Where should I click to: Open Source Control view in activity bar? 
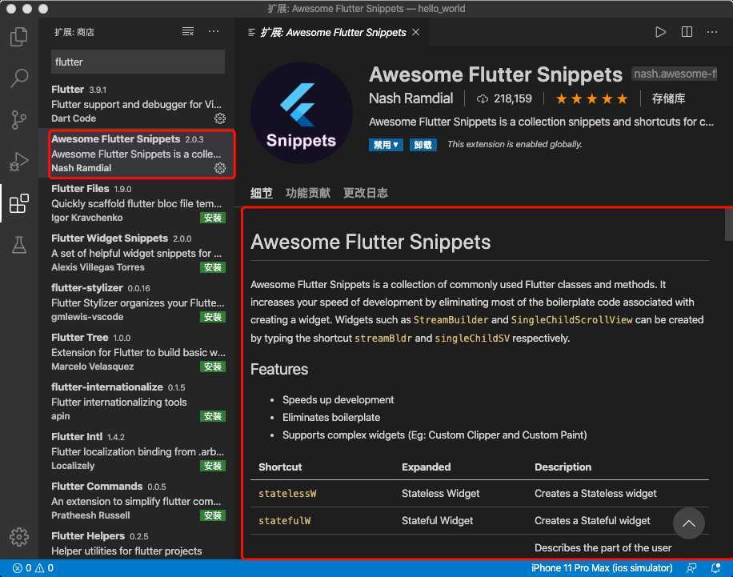(18, 120)
